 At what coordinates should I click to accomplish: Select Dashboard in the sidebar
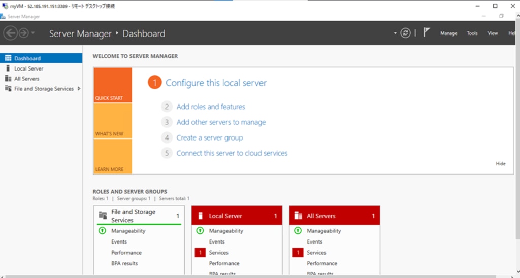point(41,58)
